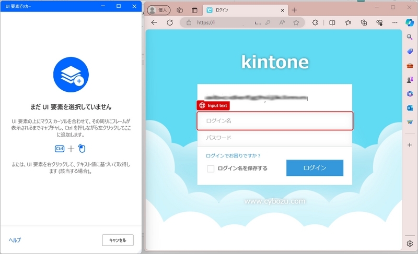Open the ログインでお困りですか？ link
The height and width of the screenshot is (254, 418).
click(x=233, y=155)
